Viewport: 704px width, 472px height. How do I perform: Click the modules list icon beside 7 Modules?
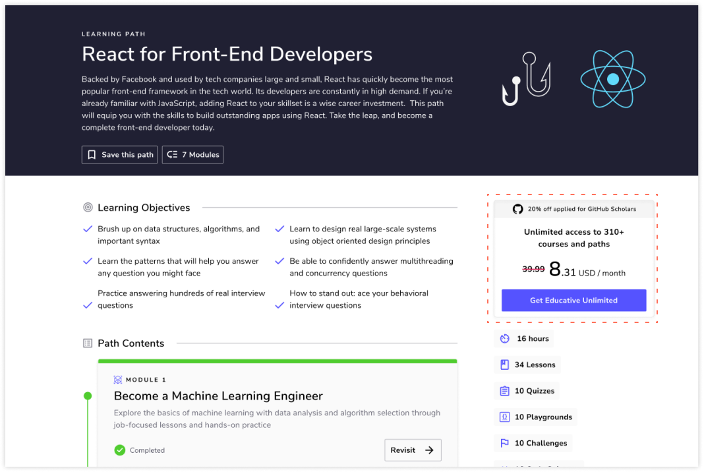172,155
